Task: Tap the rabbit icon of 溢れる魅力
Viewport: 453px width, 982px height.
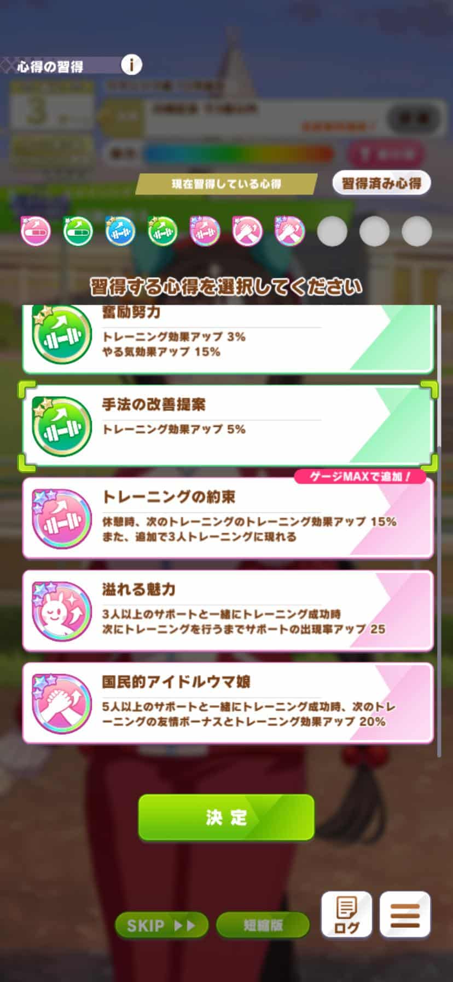Action: [x=61, y=611]
